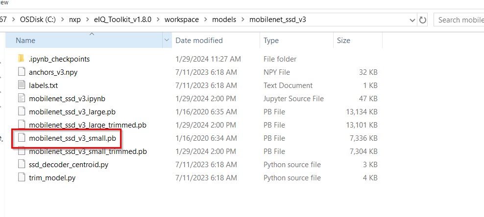Click the trim_model.py file icon

(21, 177)
